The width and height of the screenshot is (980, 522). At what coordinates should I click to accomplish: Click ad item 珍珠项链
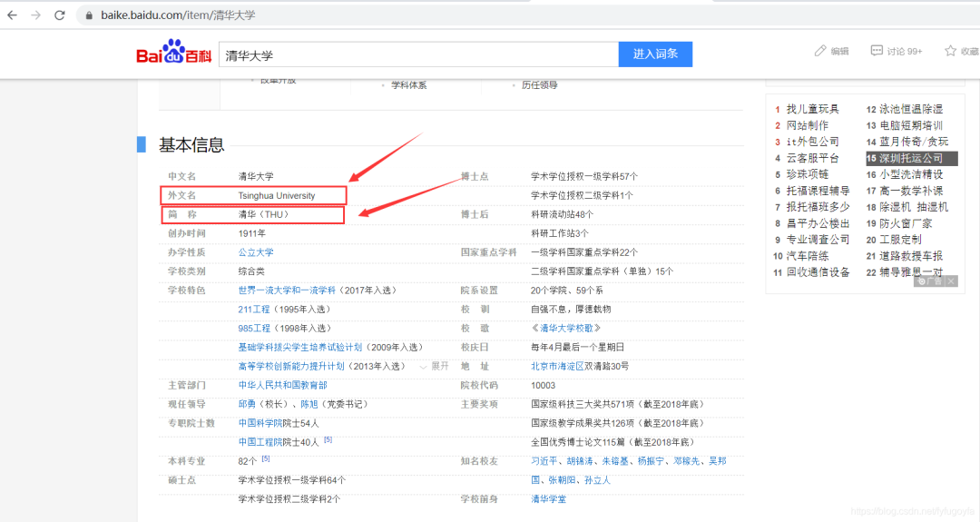(807, 173)
